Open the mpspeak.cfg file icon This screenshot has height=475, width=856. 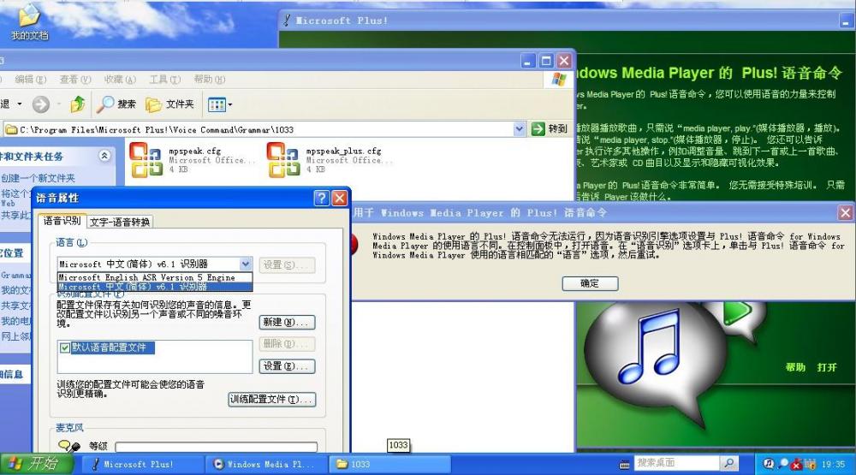145,158
